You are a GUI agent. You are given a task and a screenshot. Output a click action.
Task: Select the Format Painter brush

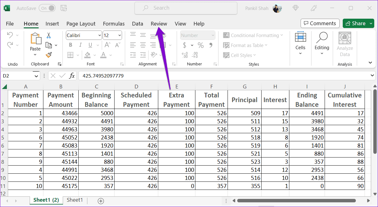click(49, 55)
